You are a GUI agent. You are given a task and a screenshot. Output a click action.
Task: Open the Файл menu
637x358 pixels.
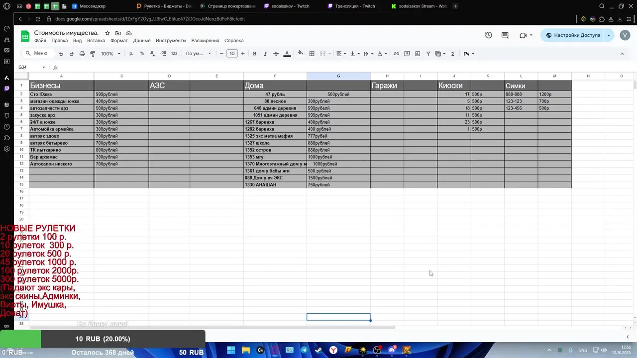40,41
